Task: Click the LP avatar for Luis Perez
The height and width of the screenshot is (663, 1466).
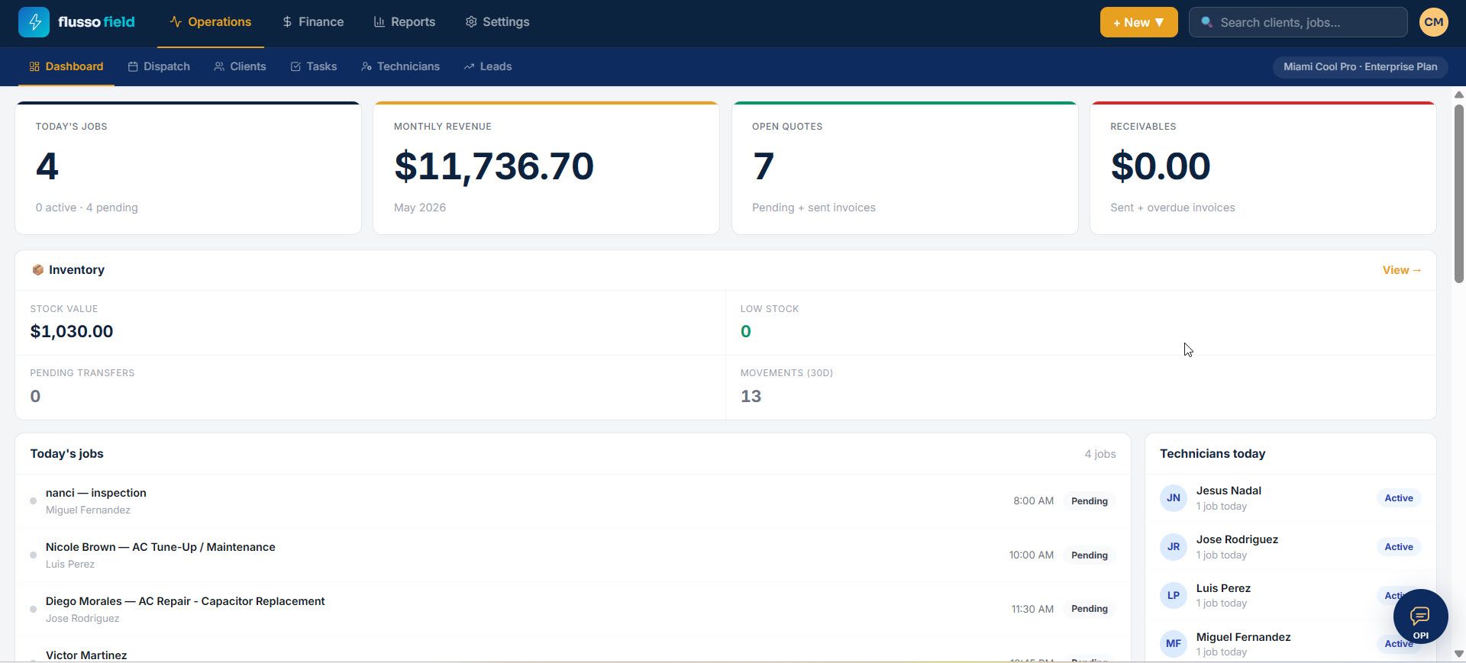Action: (1174, 596)
